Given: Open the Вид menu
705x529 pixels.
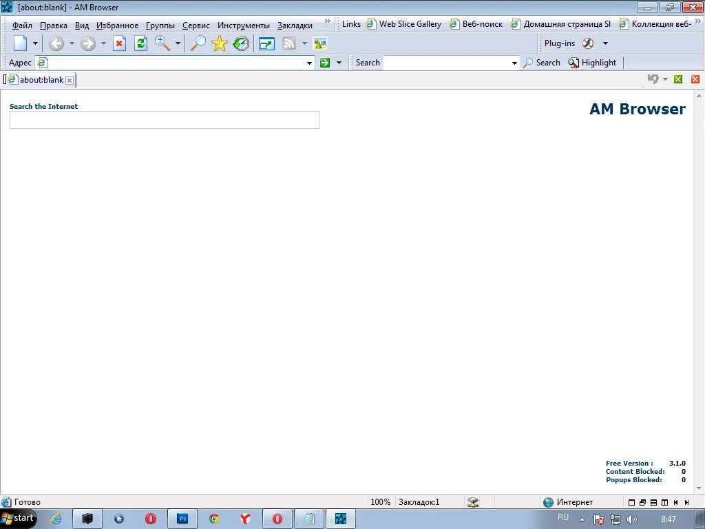Looking at the screenshot, I should (82, 25).
